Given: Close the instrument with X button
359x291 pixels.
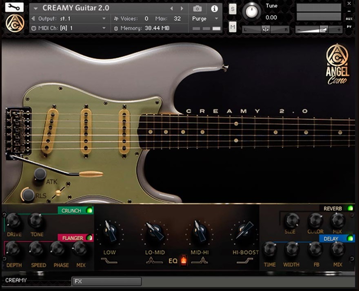Looking at the screenshot, I should tap(349, 3).
